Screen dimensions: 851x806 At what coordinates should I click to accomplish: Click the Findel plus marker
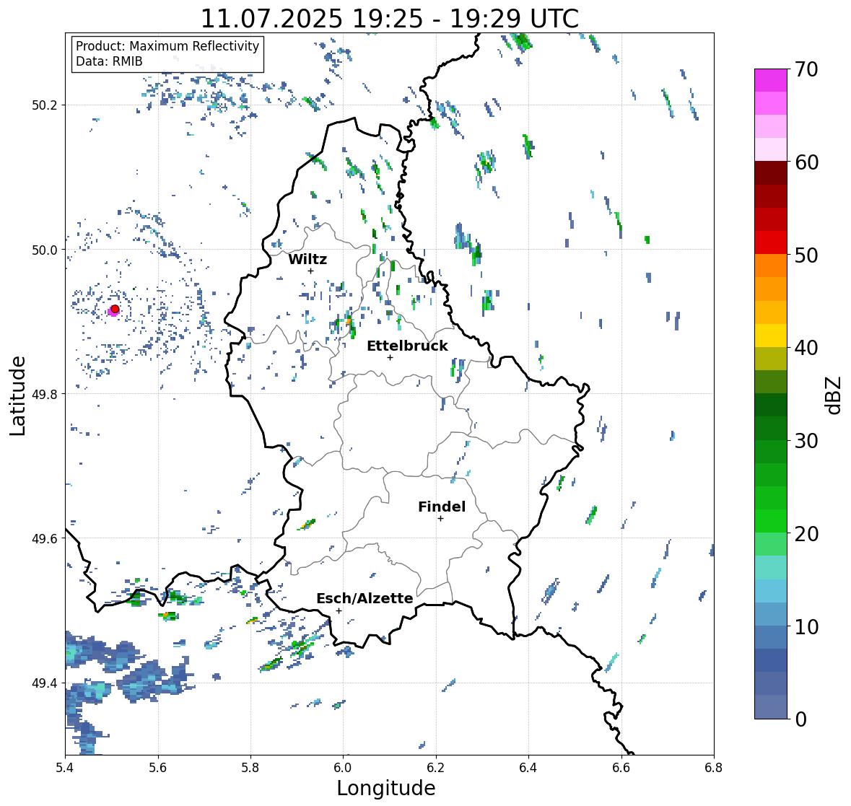point(440,519)
